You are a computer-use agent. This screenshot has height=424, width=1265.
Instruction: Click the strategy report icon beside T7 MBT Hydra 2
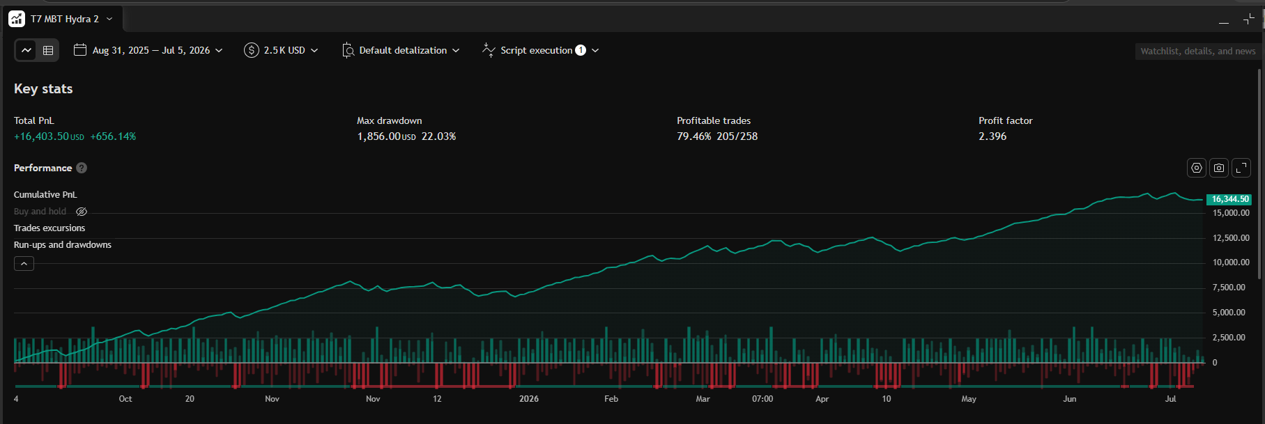click(x=17, y=19)
